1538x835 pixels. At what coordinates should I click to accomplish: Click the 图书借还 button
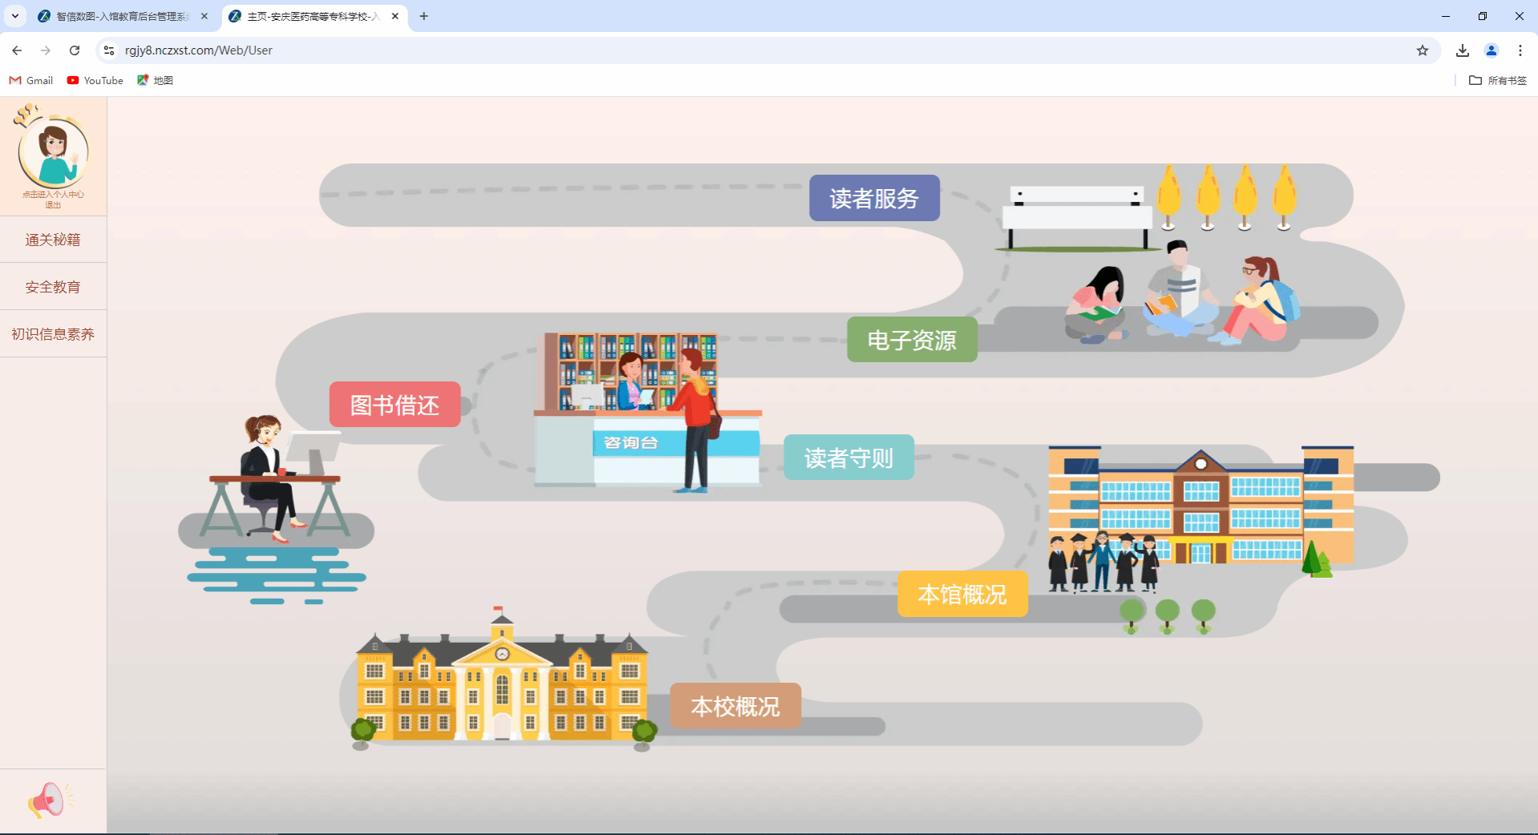pyautogui.click(x=395, y=405)
